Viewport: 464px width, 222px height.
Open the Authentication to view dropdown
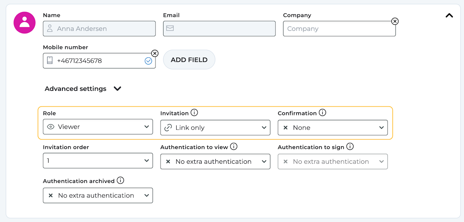[215, 162]
